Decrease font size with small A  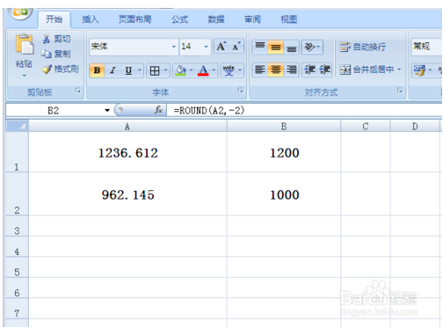[x=236, y=47]
